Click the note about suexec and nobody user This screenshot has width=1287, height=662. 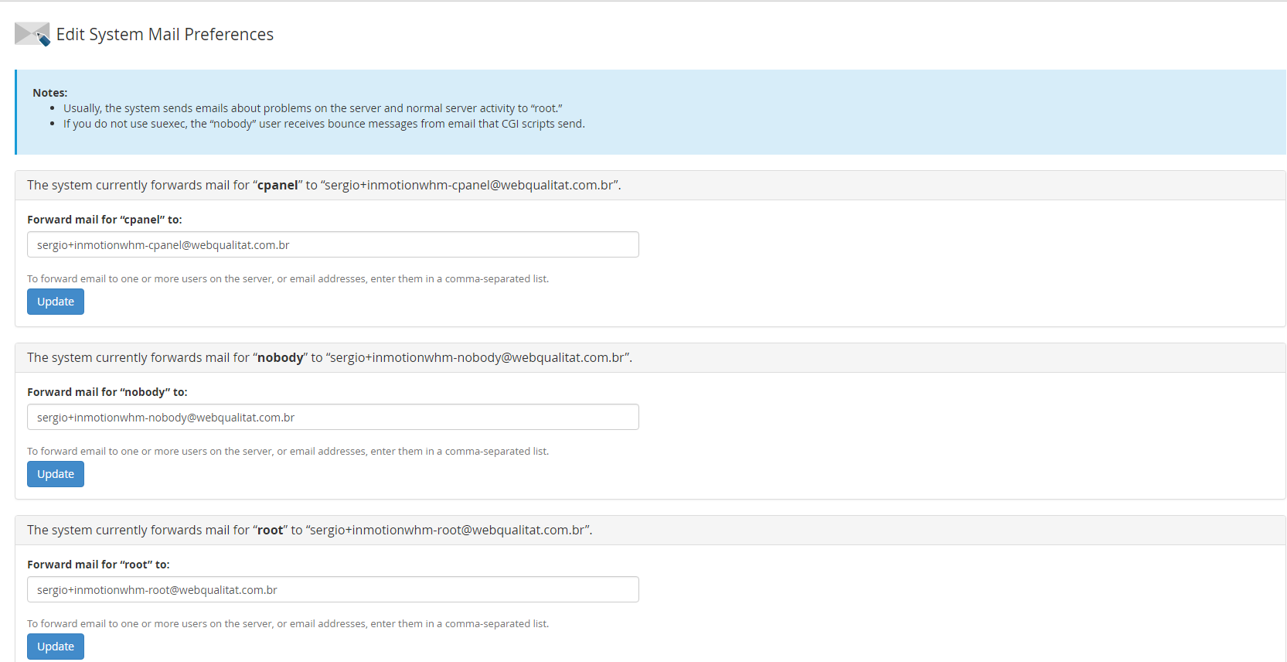pyautogui.click(x=324, y=124)
